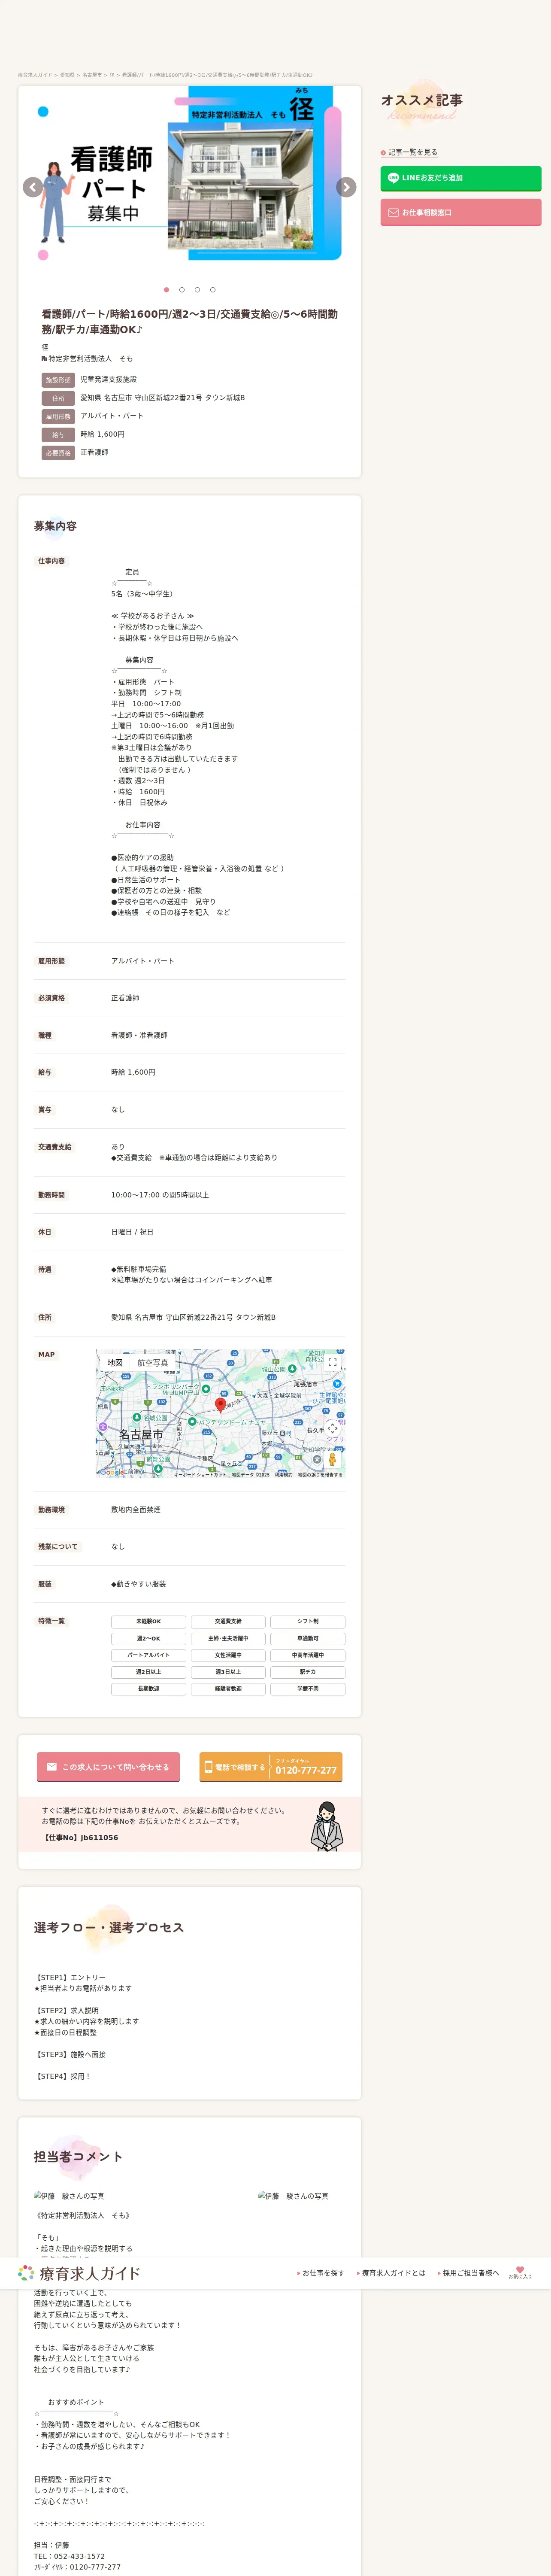Select the パートアルバイト tag
This screenshot has width=551, height=2576.
148,1655
